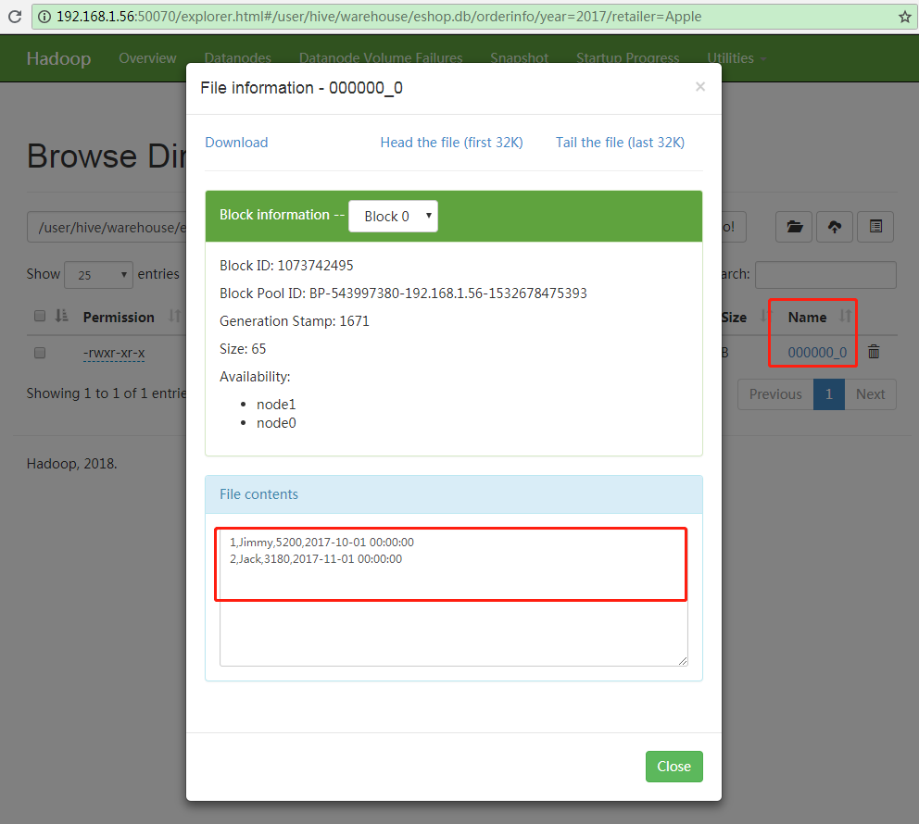The height and width of the screenshot is (824, 919).
Task: Check the checkbox for the -rwxr-xr-x row
Action: [x=40, y=353]
